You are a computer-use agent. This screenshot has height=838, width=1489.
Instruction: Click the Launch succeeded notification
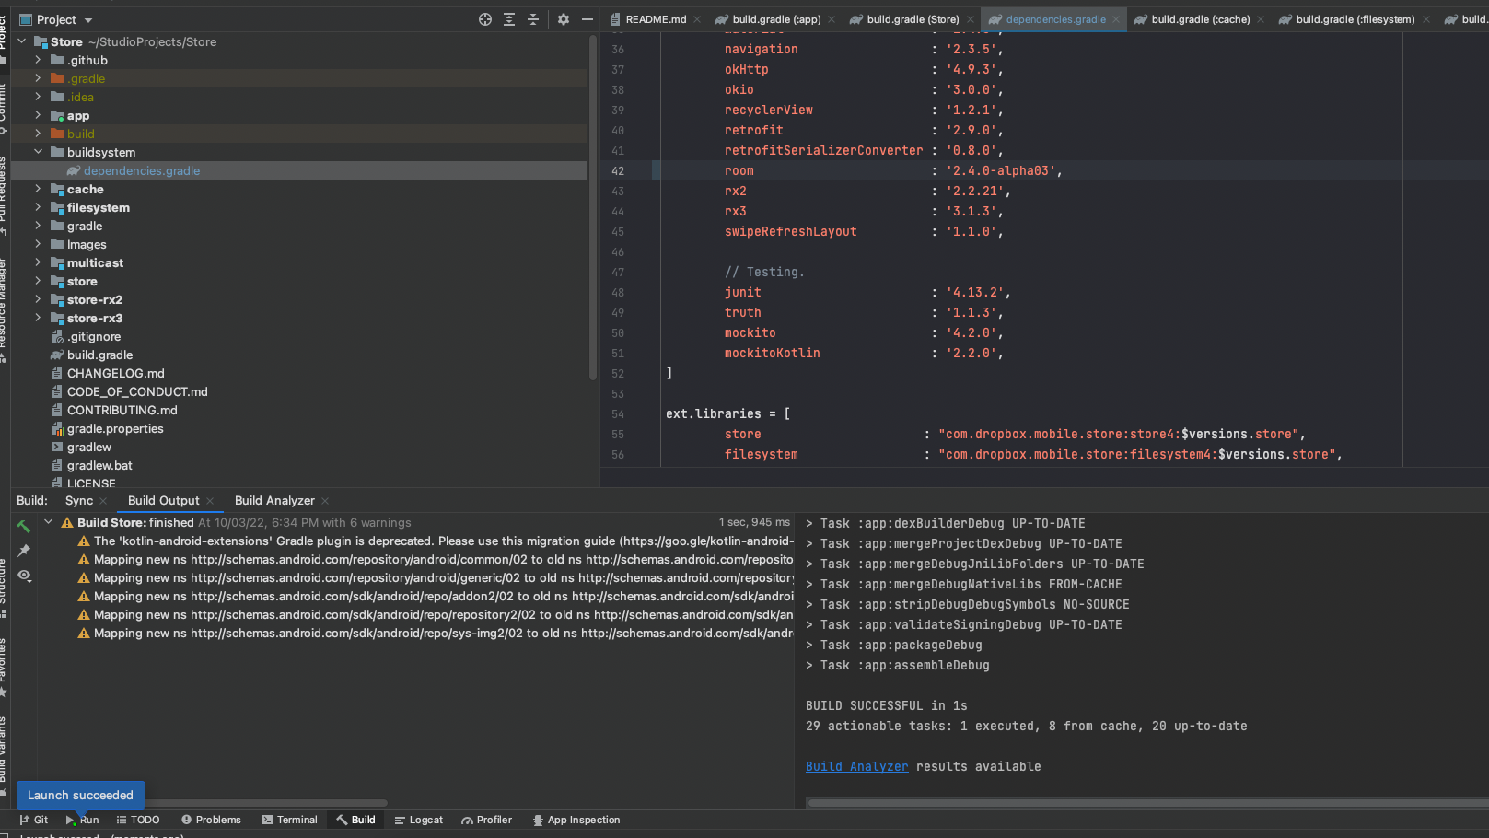pyautogui.click(x=80, y=795)
